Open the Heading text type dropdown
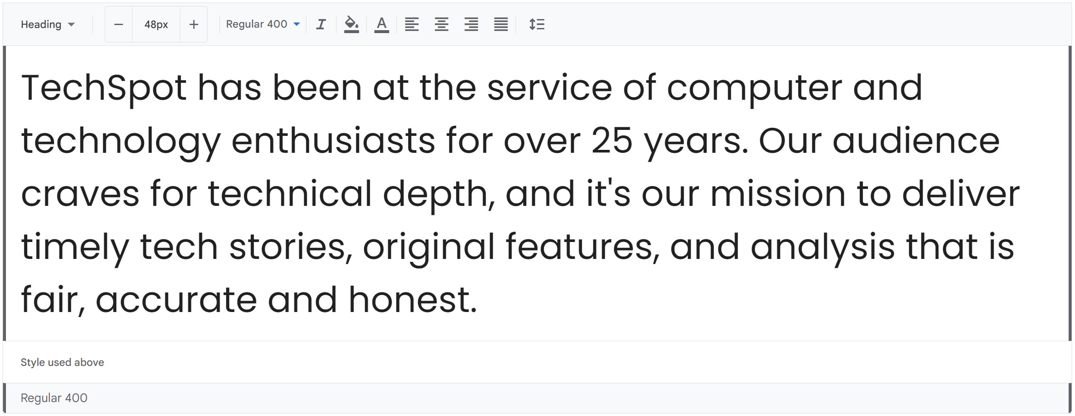1075x416 pixels. tap(48, 25)
